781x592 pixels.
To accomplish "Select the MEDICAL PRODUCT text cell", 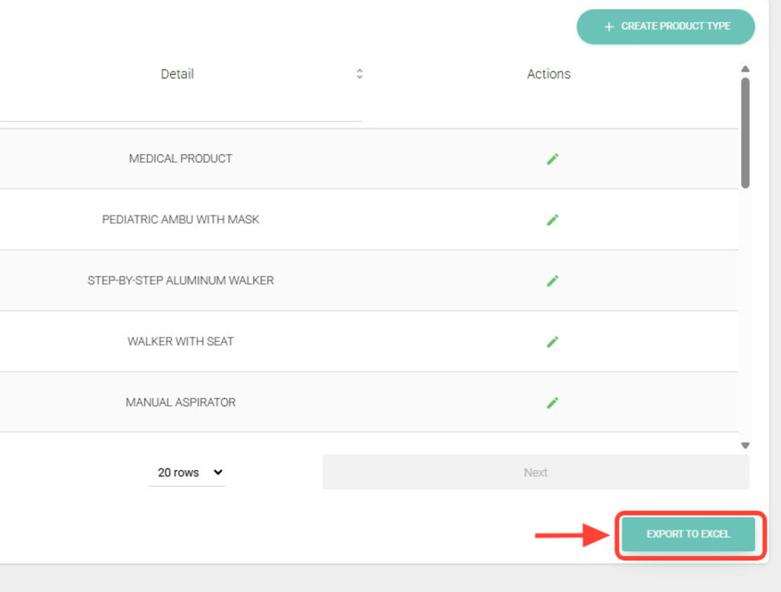I will pyautogui.click(x=181, y=158).
